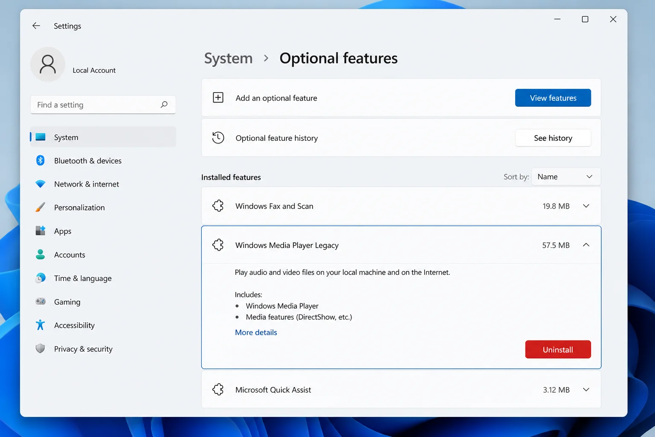
Task: Open the Local Account profile avatar
Action: (x=48, y=64)
